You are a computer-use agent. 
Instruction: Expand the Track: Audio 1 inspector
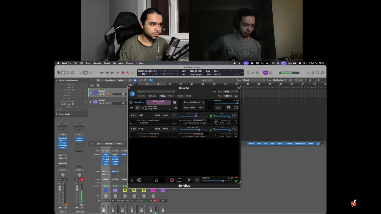pos(57,114)
